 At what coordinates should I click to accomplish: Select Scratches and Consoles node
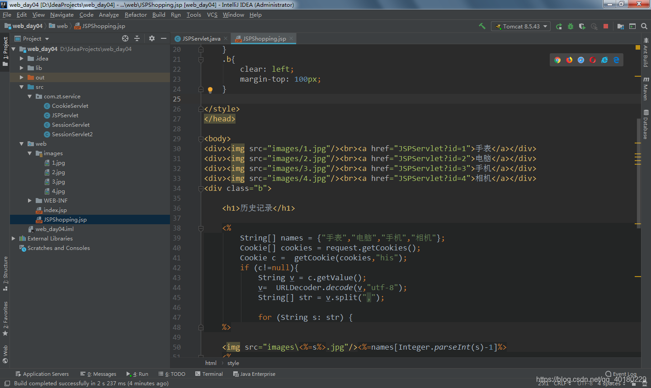point(58,248)
